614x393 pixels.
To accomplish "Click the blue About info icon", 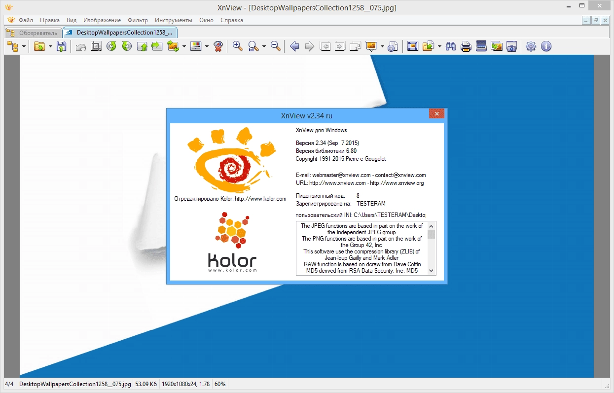I will click(x=546, y=46).
